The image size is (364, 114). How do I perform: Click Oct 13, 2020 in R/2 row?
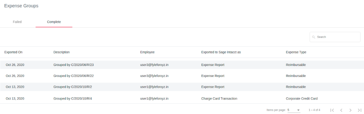(15, 87)
